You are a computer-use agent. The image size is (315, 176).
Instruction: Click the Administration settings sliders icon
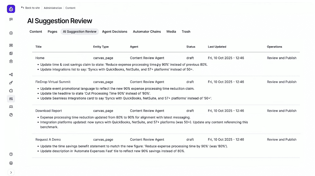coord(11,99)
